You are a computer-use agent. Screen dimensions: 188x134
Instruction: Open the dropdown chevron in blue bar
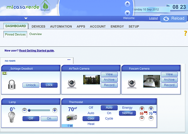pos(26,18)
